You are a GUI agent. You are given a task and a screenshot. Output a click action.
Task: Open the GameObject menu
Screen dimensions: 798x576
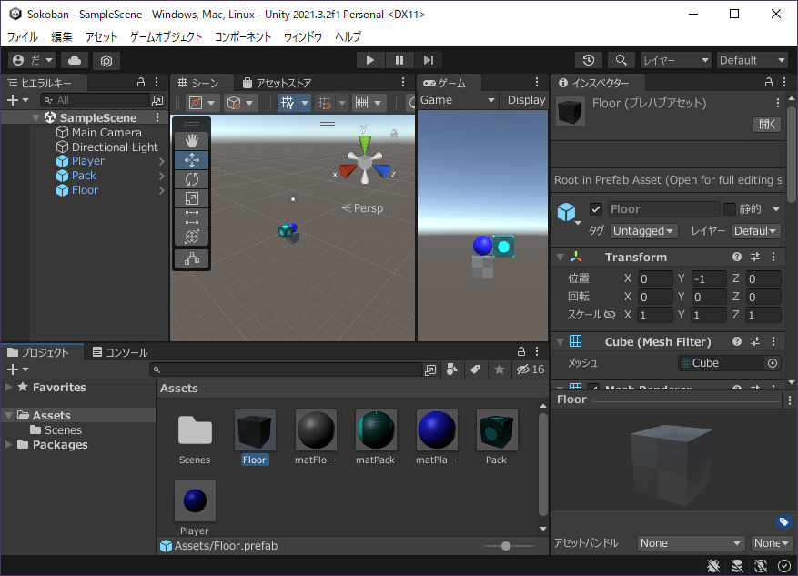tap(166, 36)
